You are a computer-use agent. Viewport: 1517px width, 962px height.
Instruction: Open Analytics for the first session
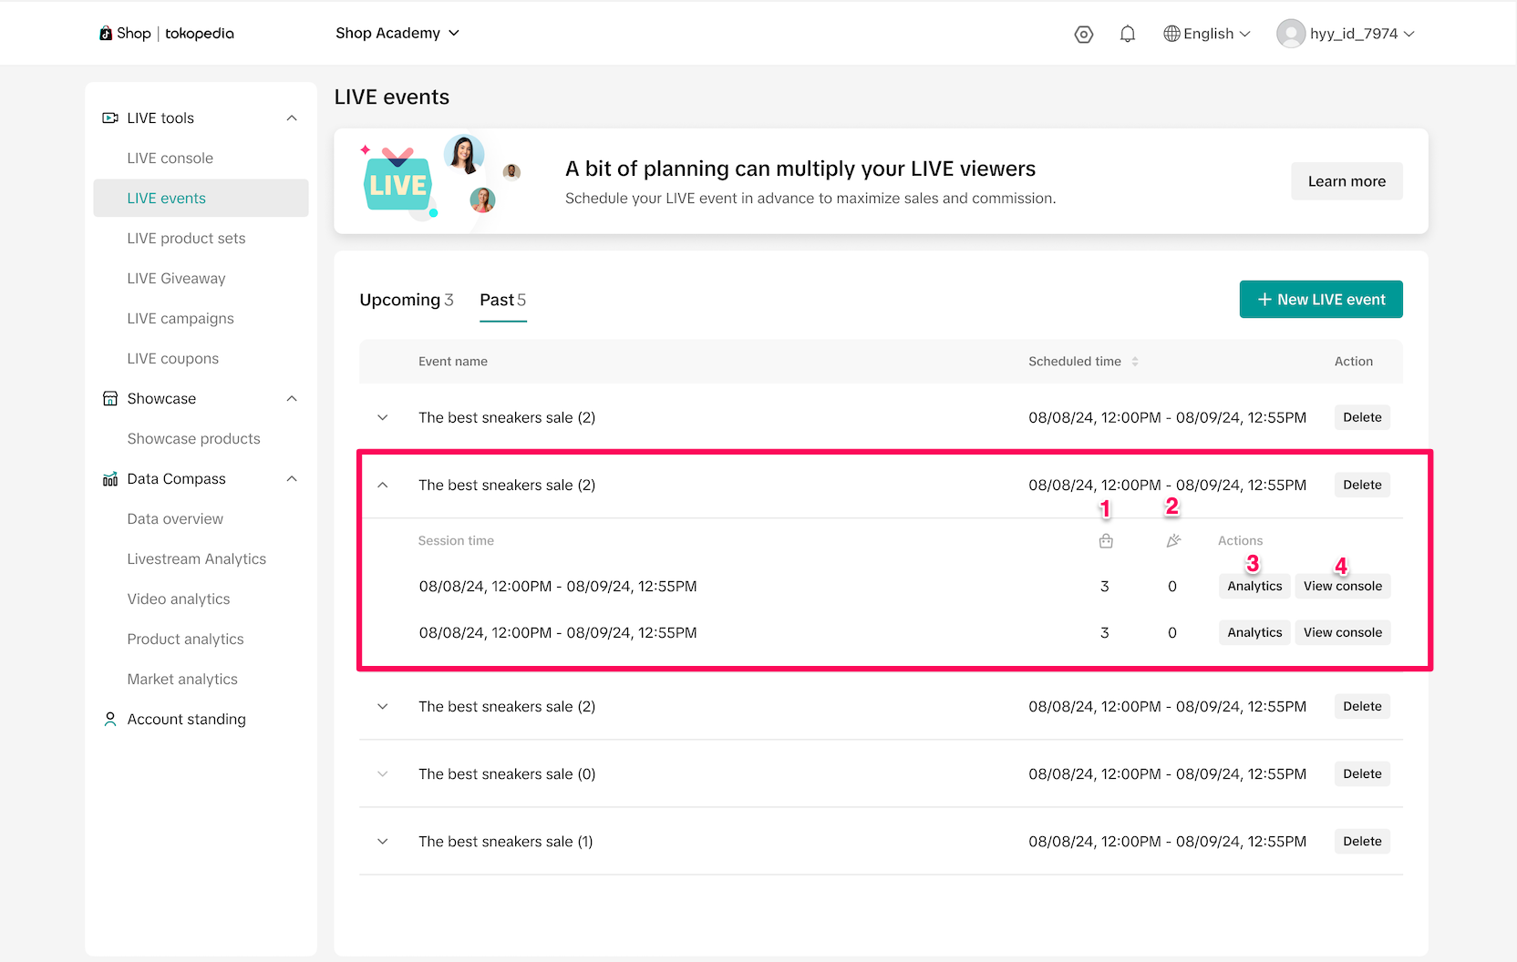pos(1254,587)
